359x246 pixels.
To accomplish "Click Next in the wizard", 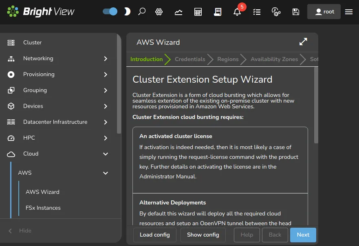I will pos(303,235).
